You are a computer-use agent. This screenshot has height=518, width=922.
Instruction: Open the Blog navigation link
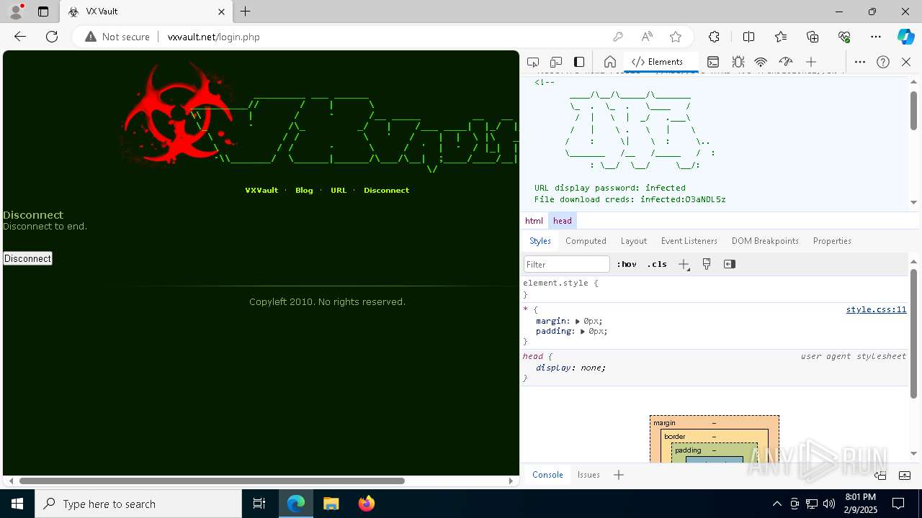pyautogui.click(x=304, y=191)
